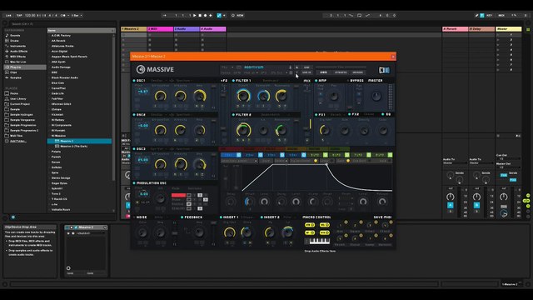Toggle Insert 1 on or off
Viewport: 533px width, 300px height.
221,217
